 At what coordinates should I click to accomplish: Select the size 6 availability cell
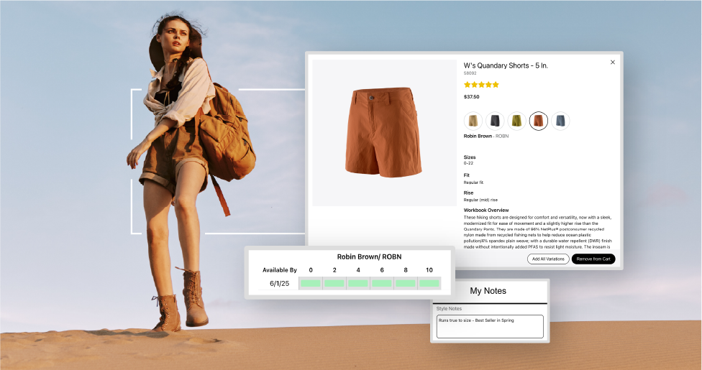(382, 284)
